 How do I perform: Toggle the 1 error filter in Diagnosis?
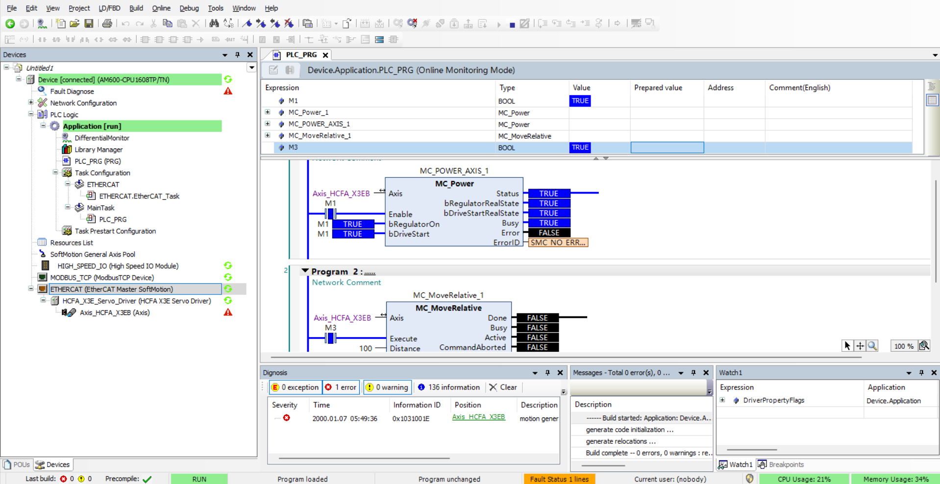click(342, 387)
